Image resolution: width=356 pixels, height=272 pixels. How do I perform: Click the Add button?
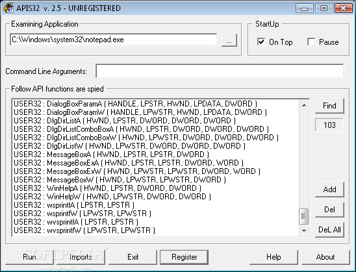pos(329,190)
